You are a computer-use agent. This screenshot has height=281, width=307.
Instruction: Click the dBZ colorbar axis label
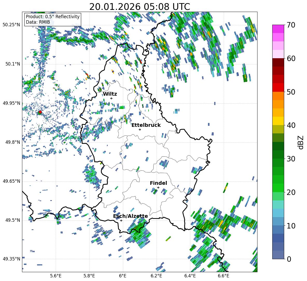point(301,142)
